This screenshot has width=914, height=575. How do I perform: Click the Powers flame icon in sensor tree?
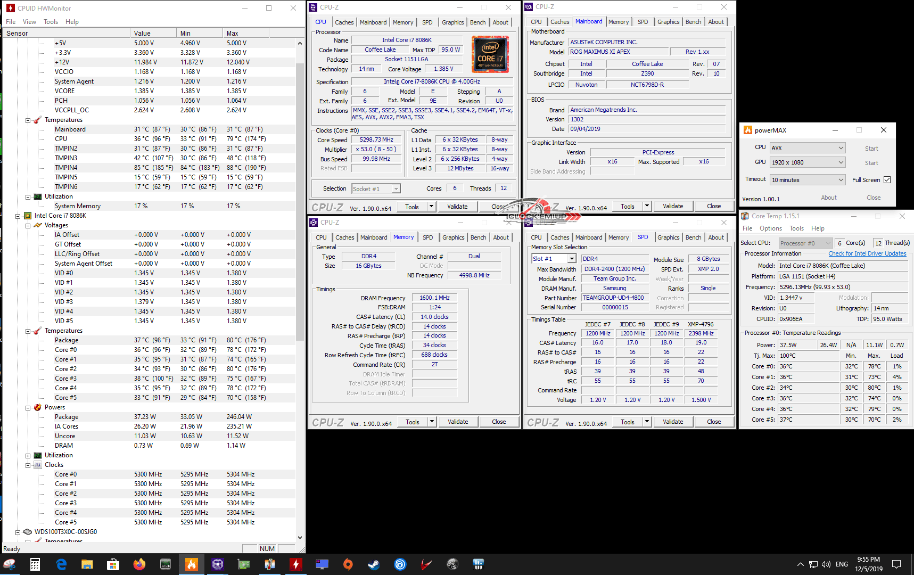(38, 407)
